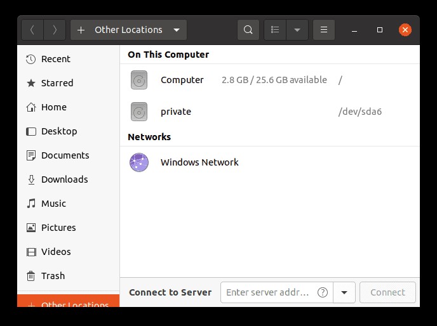Go forward using the forward arrow

[x=55, y=30]
